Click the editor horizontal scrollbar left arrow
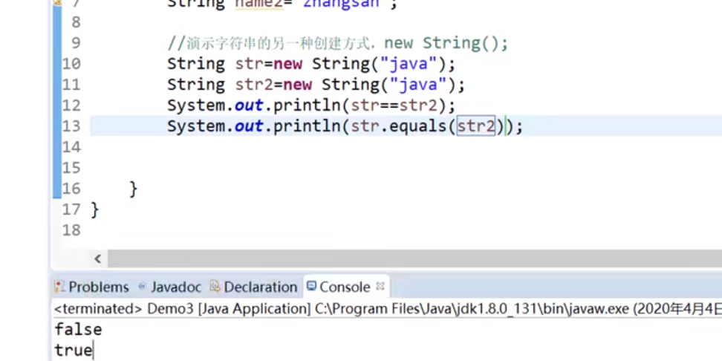The width and height of the screenshot is (722, 361). 97,258
